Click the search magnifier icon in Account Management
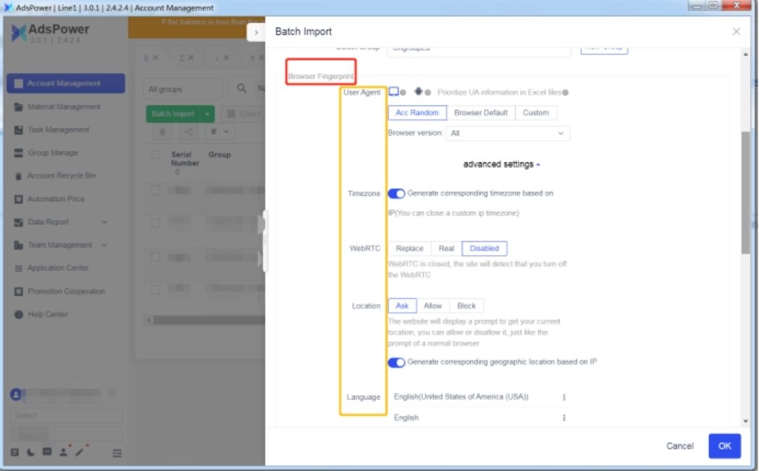The height and width of the screenshot is (471, 759). pos(241,88)
